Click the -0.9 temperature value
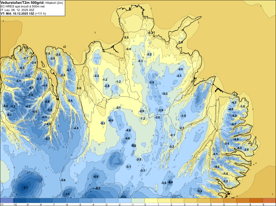 click(x=129, y=49)
